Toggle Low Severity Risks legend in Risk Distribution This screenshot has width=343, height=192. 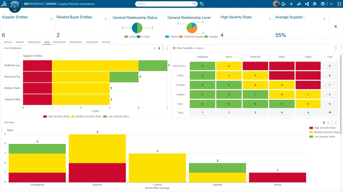pos(116,116)
